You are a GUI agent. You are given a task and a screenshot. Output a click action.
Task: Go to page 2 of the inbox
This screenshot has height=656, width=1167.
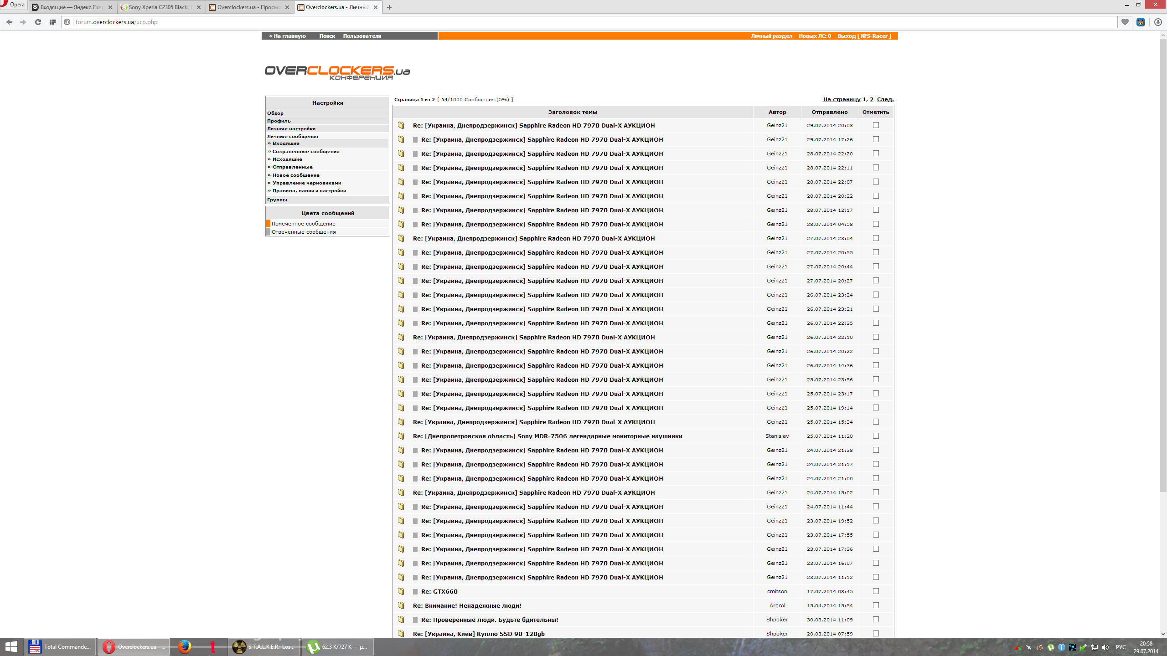[872, 99]
